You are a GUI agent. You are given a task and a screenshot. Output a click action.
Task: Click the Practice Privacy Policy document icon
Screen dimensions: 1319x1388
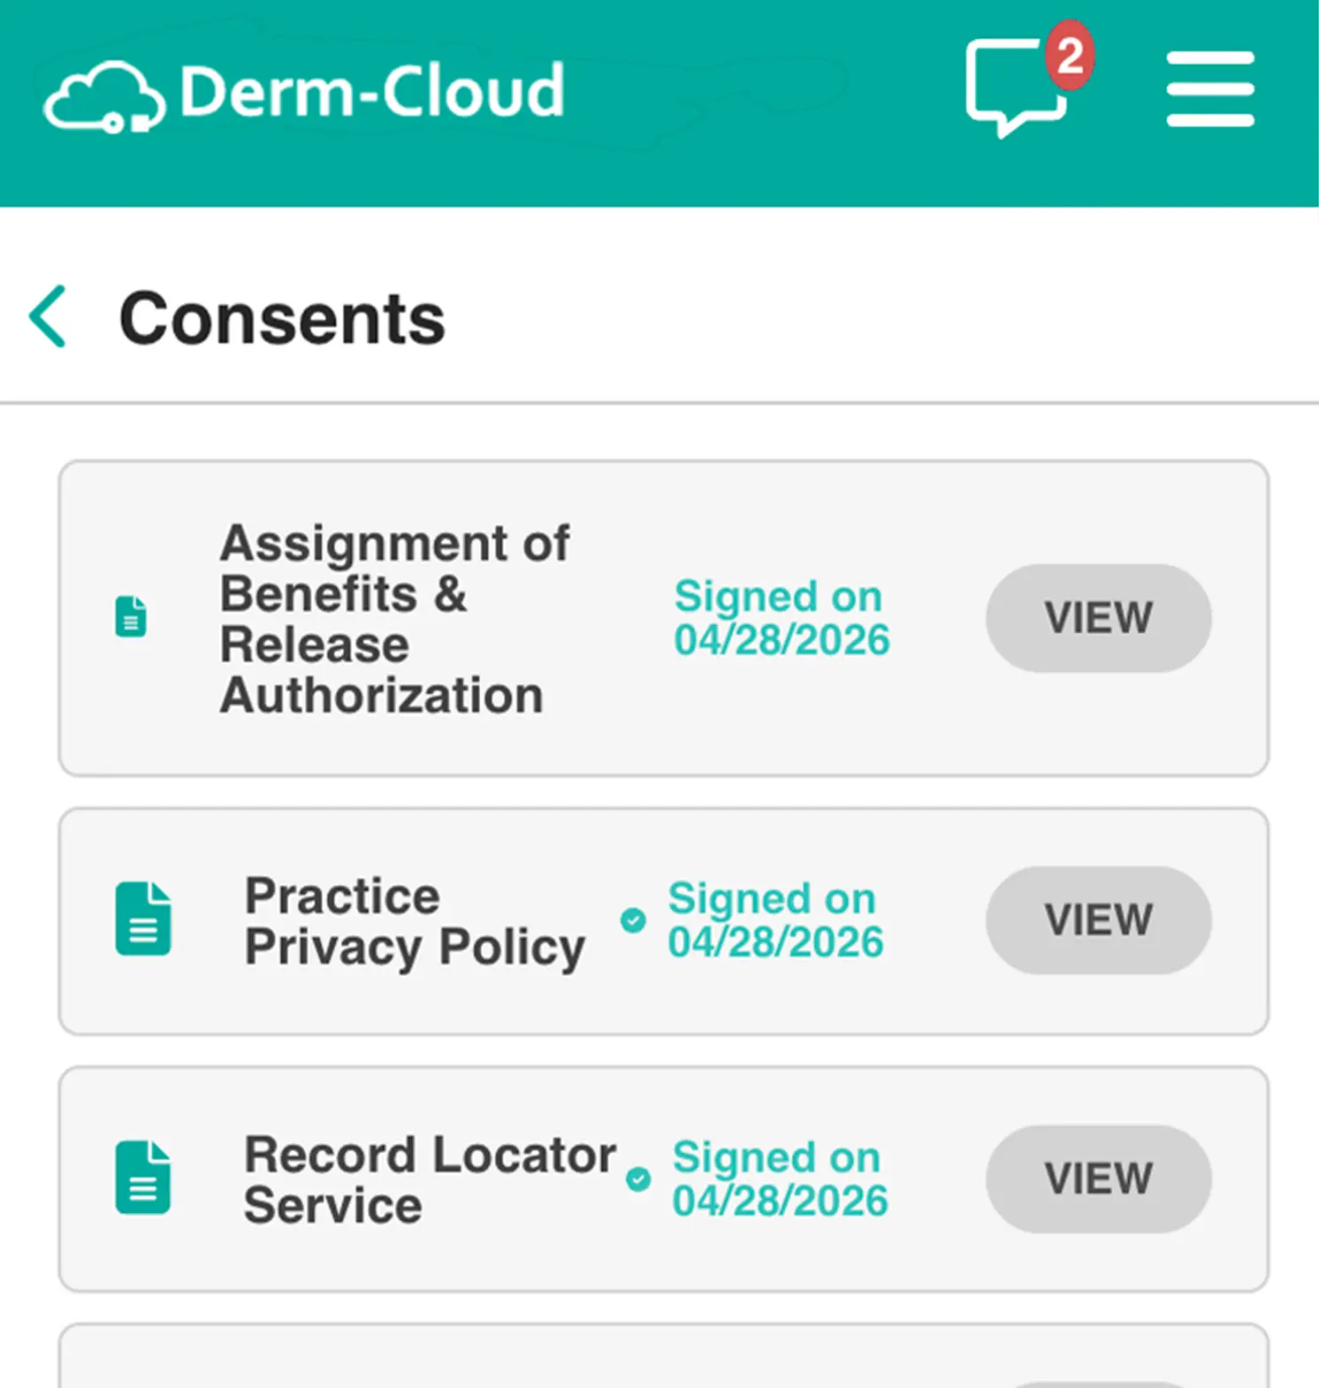point(143,919)
